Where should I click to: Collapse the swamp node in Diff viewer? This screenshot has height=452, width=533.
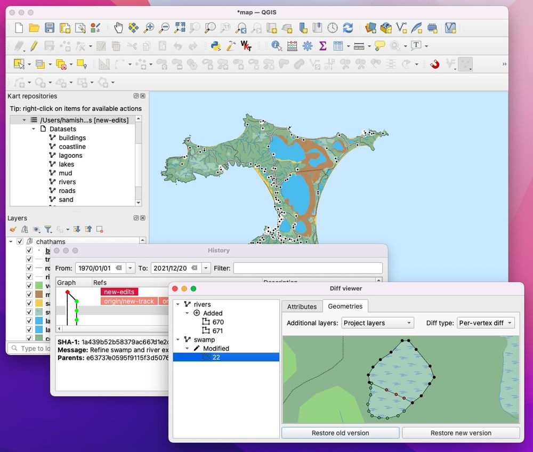[178, 340]
